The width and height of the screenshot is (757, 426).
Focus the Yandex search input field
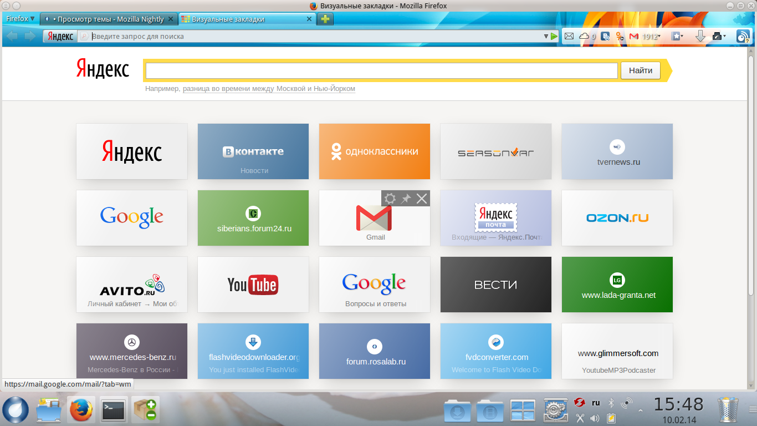(382, 71)
